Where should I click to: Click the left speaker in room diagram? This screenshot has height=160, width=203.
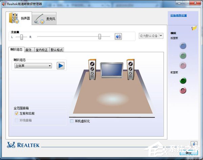(x=92, y=69)
